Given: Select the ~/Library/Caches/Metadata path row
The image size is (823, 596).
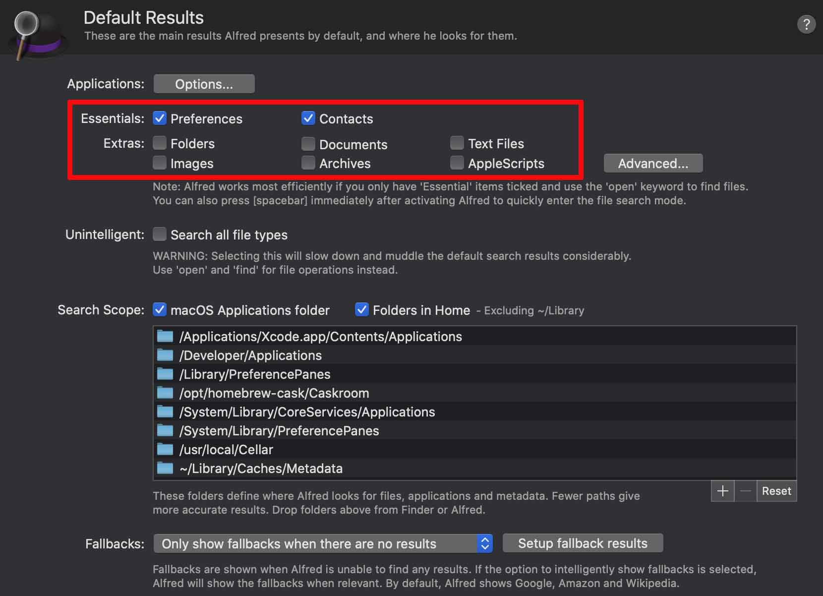Looking at the screenshot, I should point(475,468).
